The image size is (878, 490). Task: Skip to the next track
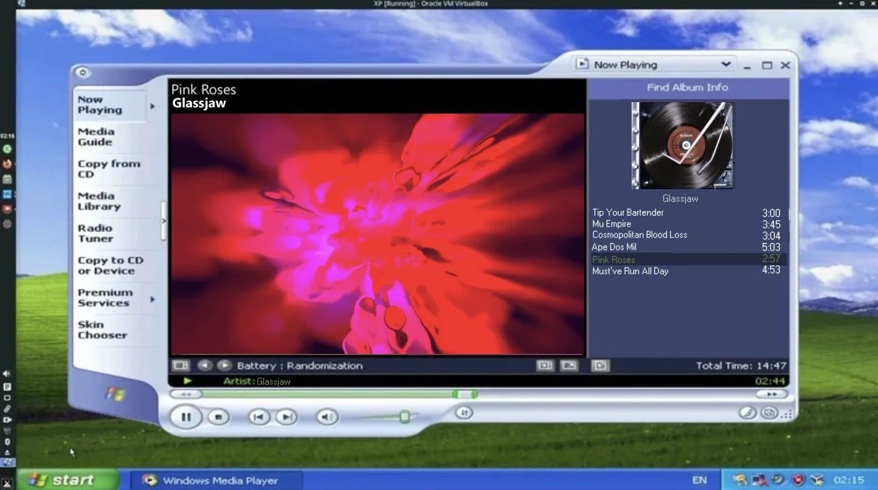[x=287, y=417]
